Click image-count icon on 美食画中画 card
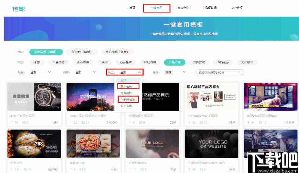 81,169
